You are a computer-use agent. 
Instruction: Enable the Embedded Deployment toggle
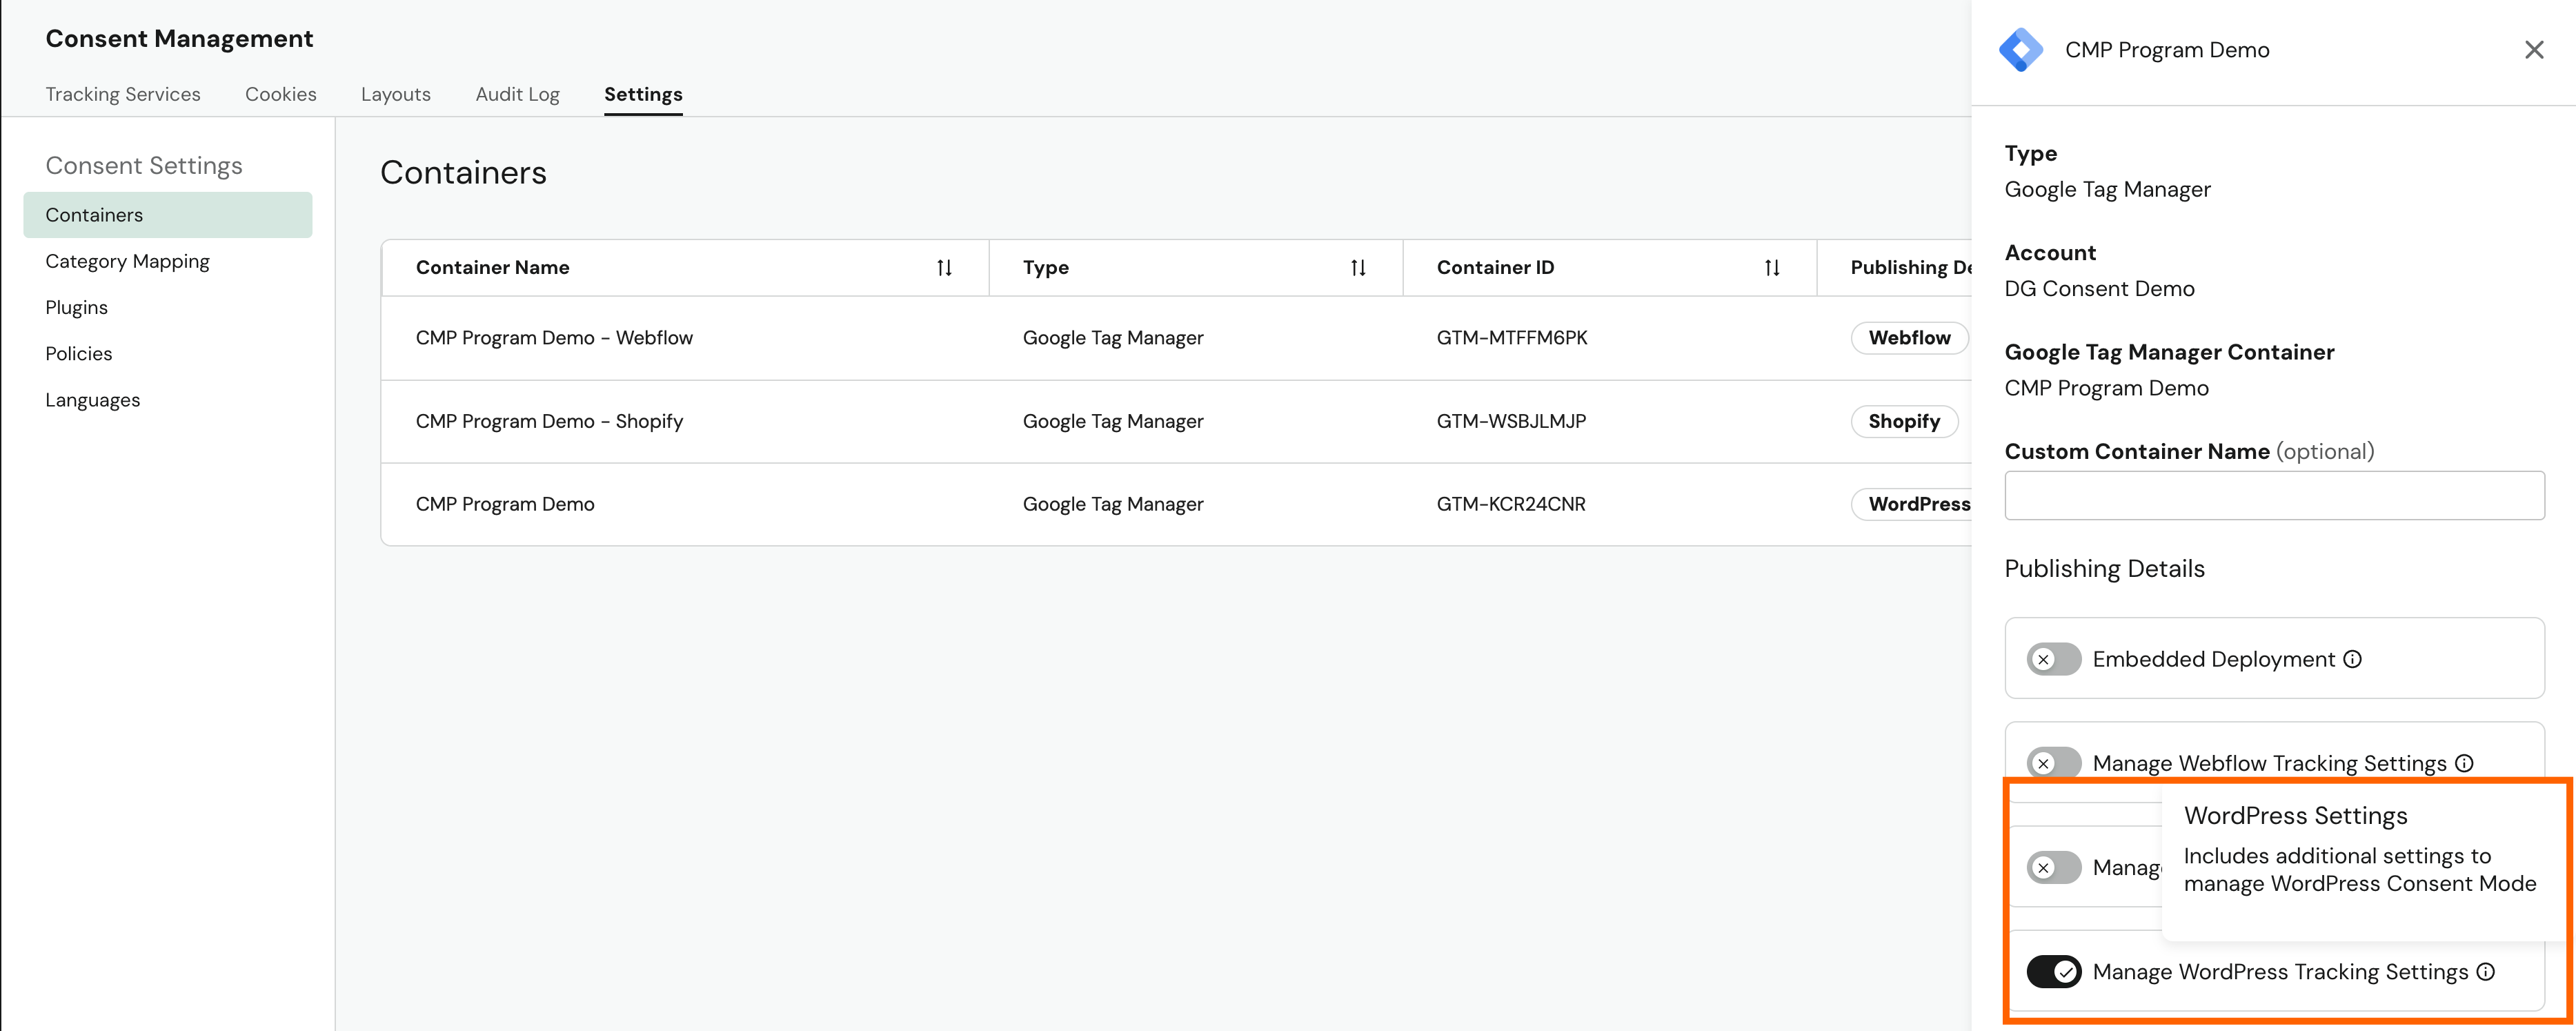[2052, 658]
